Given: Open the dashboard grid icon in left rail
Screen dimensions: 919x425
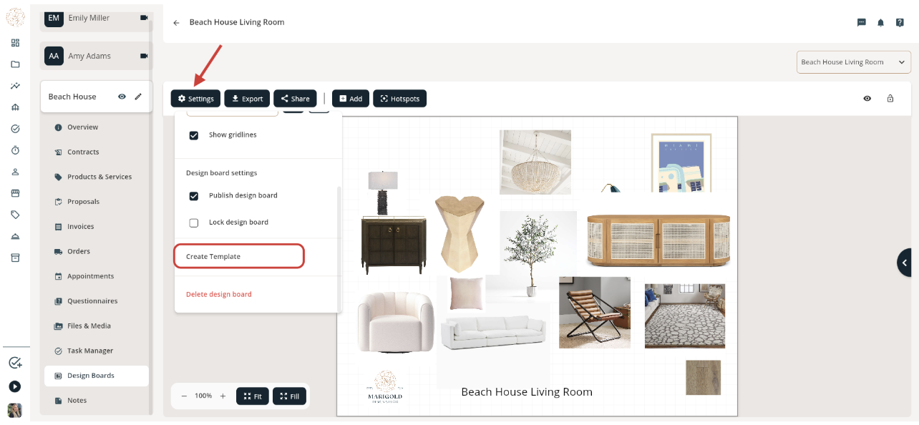Looking at the screenshot, I should click(x=15, y=43).
